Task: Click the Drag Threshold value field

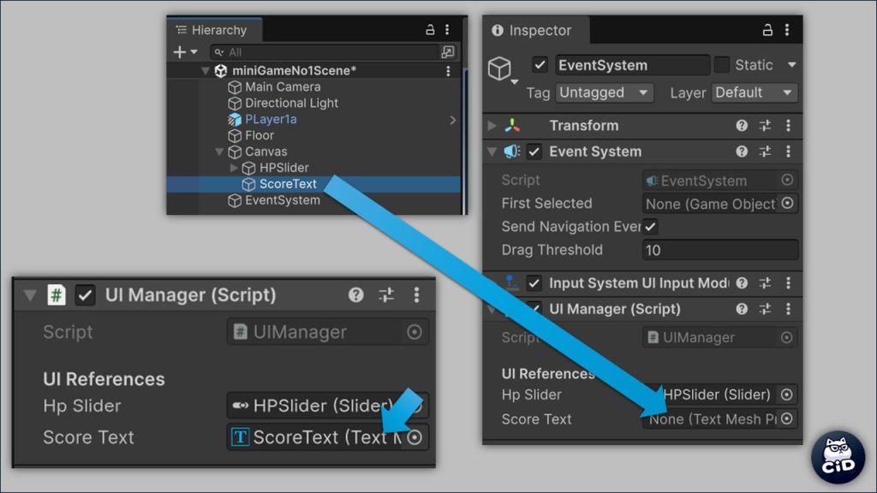Action: coord(719,250)
